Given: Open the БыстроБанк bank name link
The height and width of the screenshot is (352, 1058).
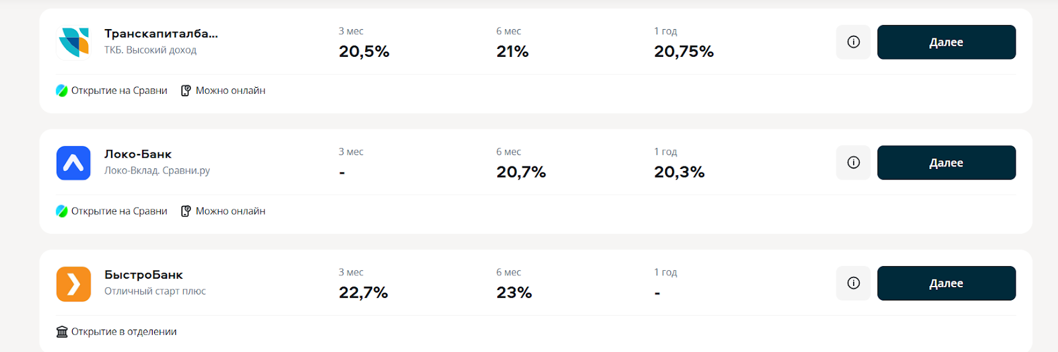Looking at the screenshot, I should [143, 275].
